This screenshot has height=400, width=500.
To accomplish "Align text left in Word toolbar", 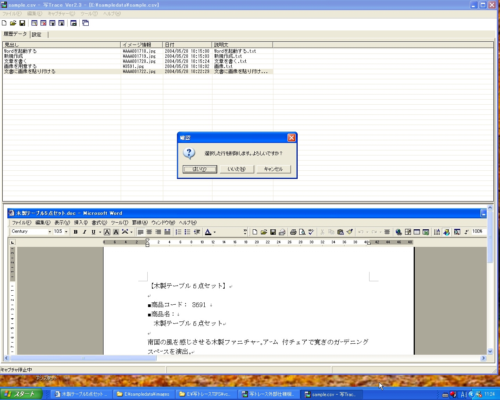I will 141,232.
